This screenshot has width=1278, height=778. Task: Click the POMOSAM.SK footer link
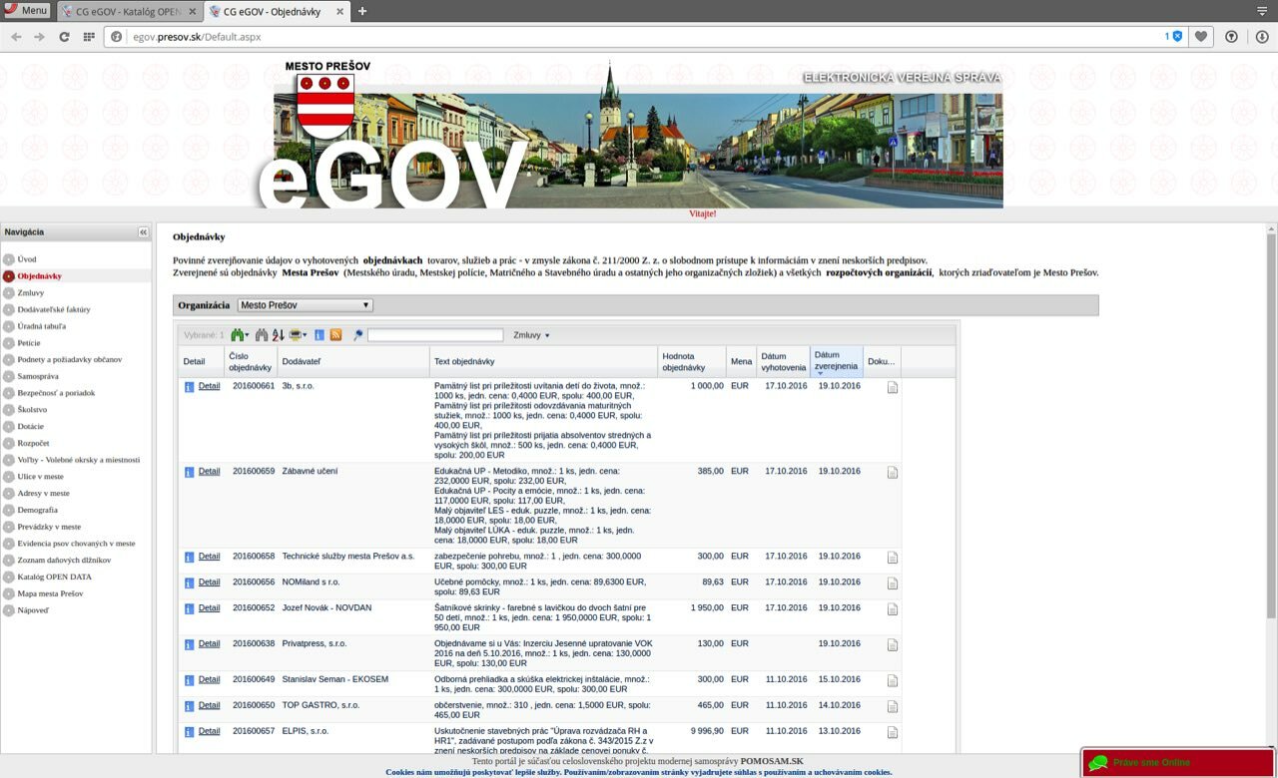[x=771, y=761]
